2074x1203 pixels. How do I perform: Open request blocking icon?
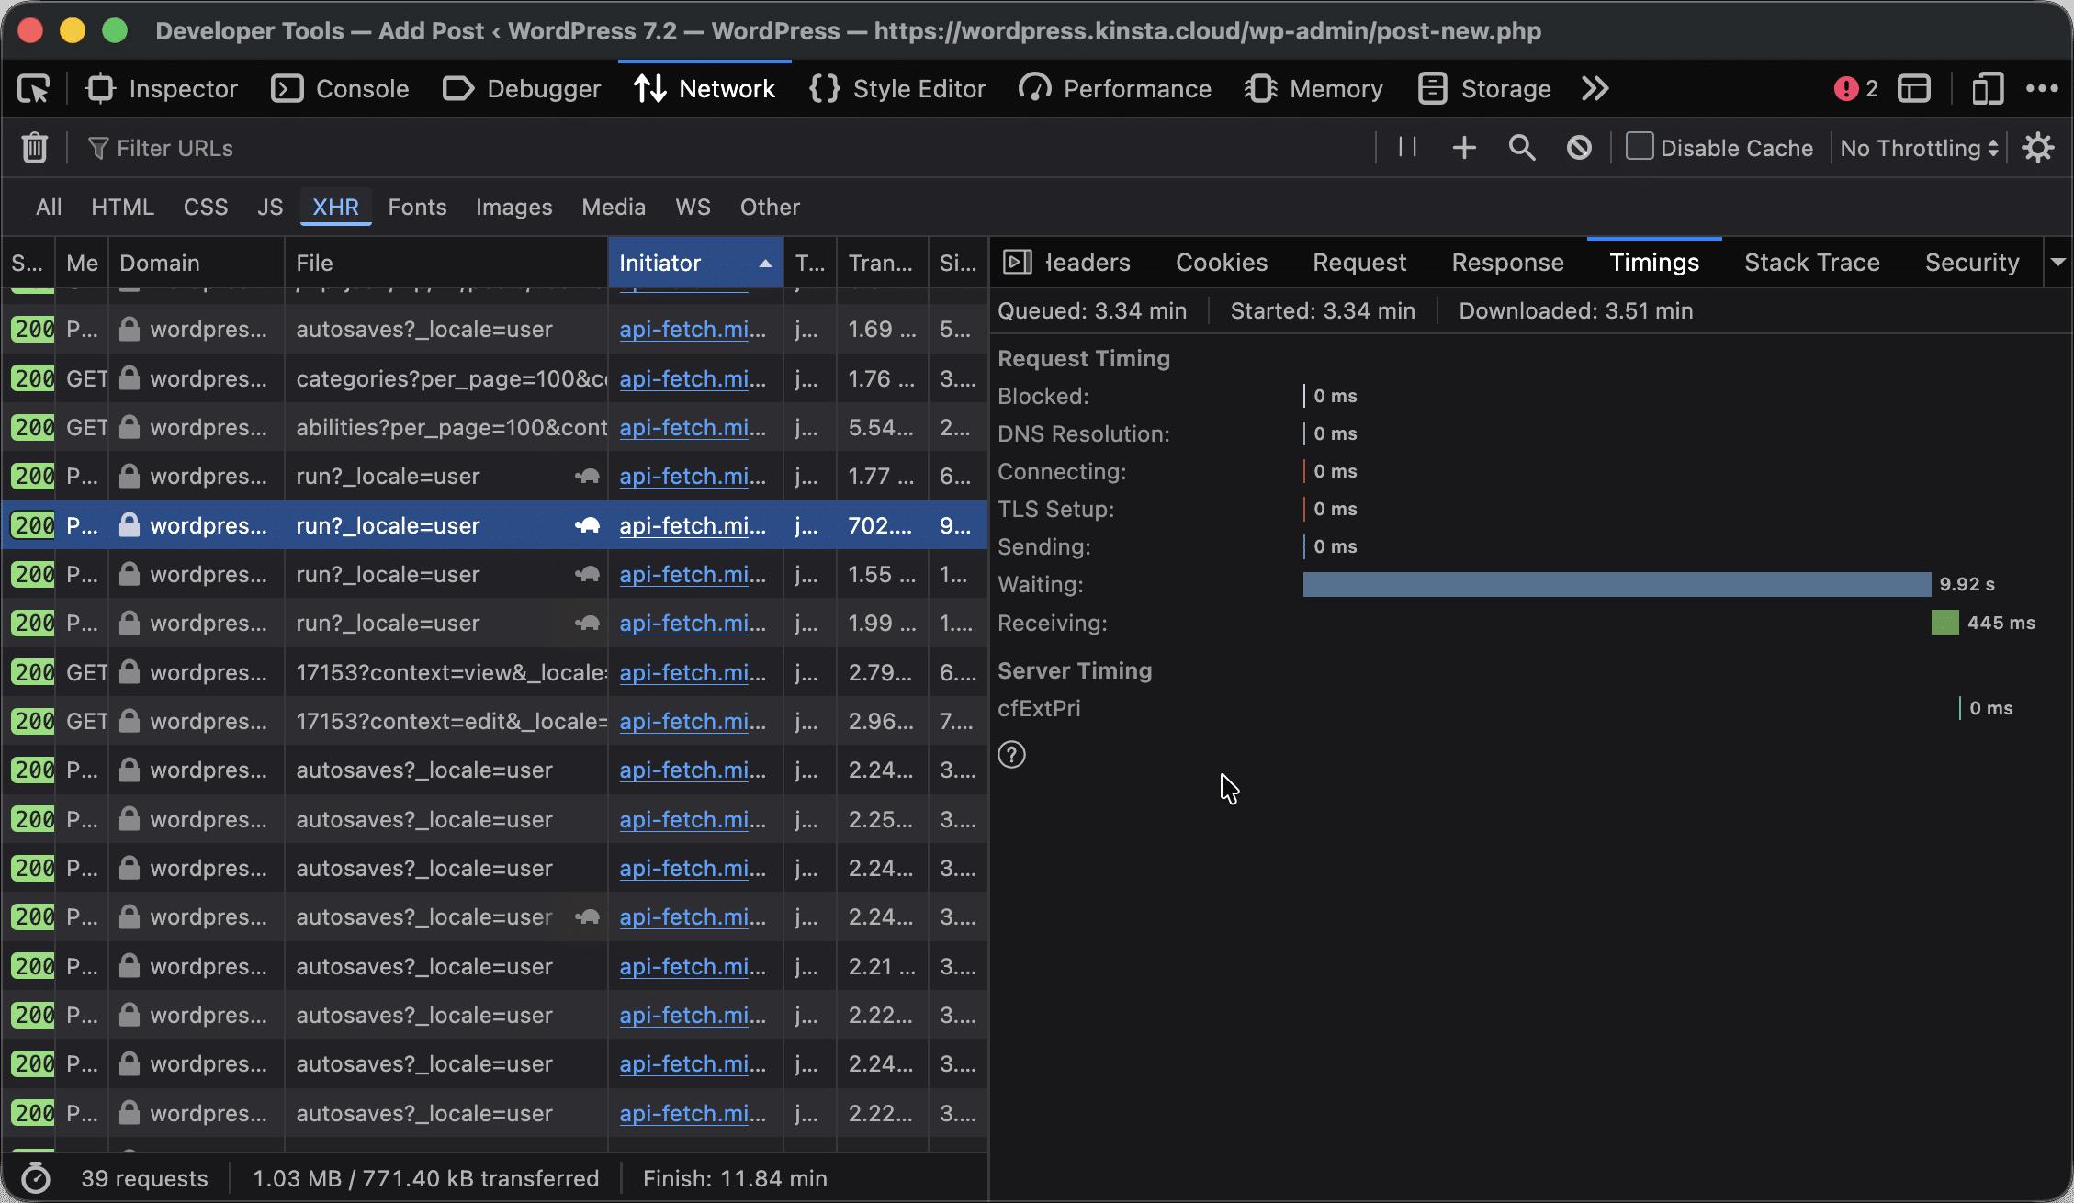(x=1579, y=148)
